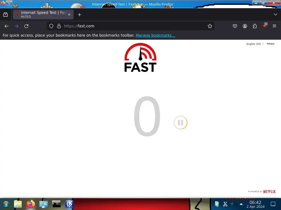Show site security padlock info

[x=59, y=26]
